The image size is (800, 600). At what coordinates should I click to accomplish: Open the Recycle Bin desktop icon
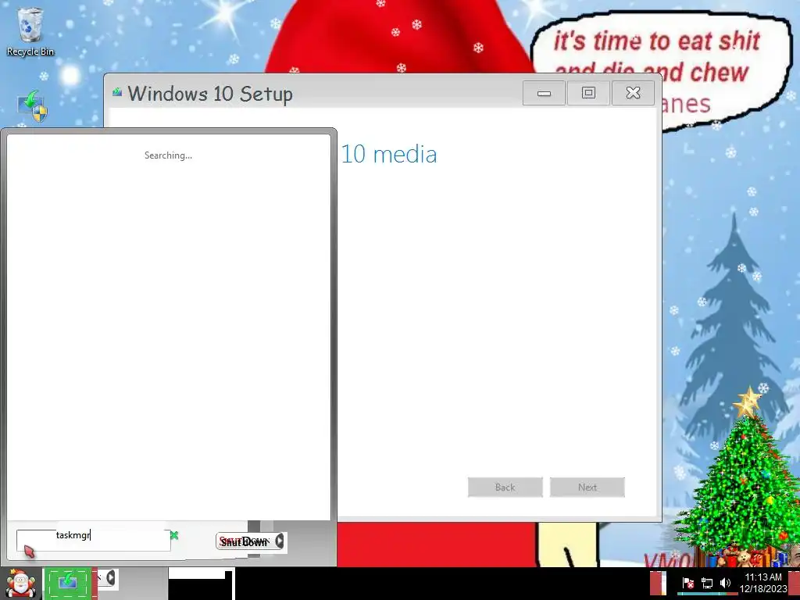click(30, 31)
